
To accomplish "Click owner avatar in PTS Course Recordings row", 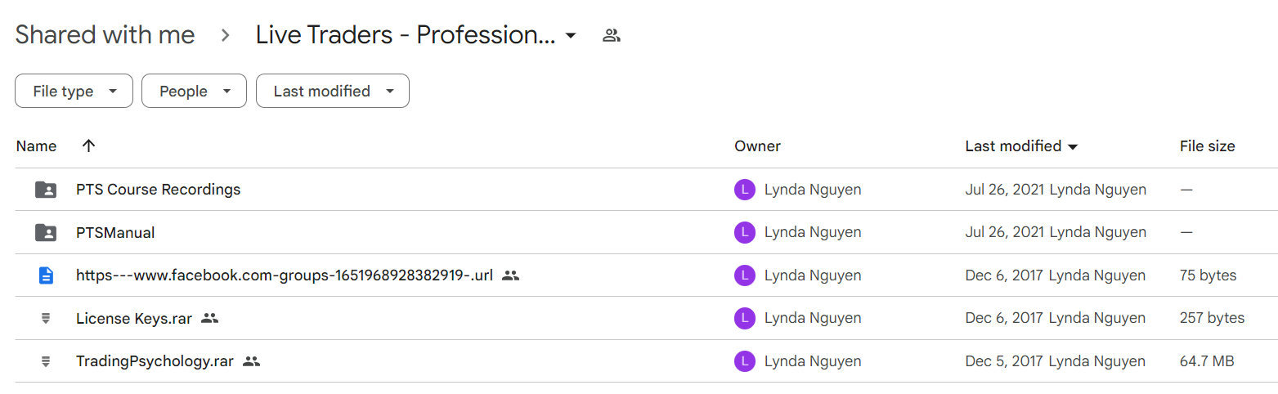I will point(744,190).
